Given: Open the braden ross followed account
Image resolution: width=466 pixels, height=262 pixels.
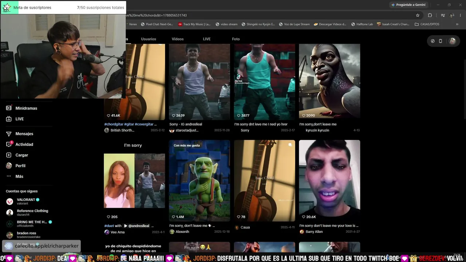Looking at the screenshot, I should point(24,235).
